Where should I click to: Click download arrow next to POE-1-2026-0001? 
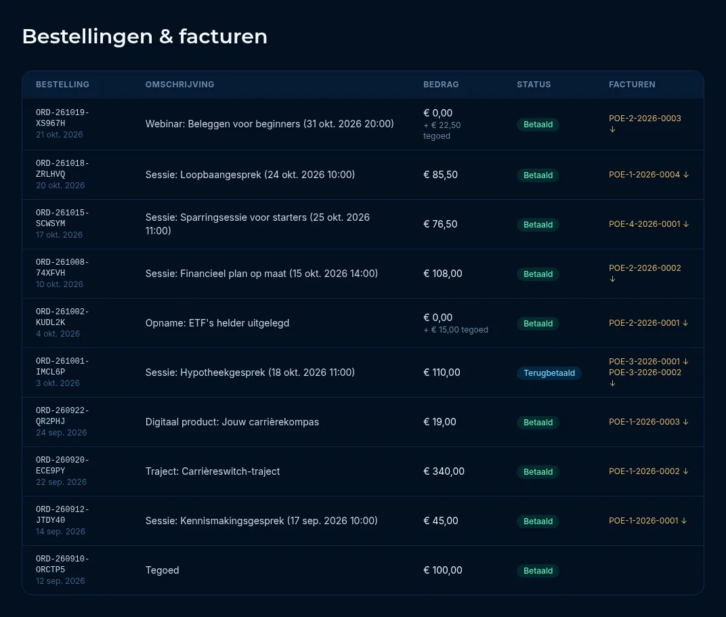[684, 521]
